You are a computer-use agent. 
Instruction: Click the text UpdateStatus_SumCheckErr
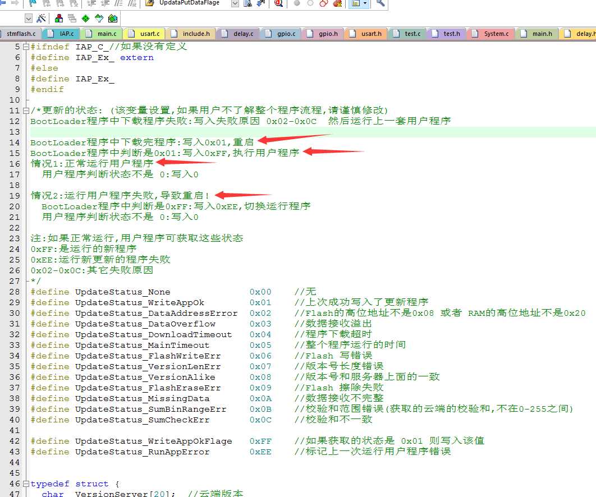click(143, 420)
